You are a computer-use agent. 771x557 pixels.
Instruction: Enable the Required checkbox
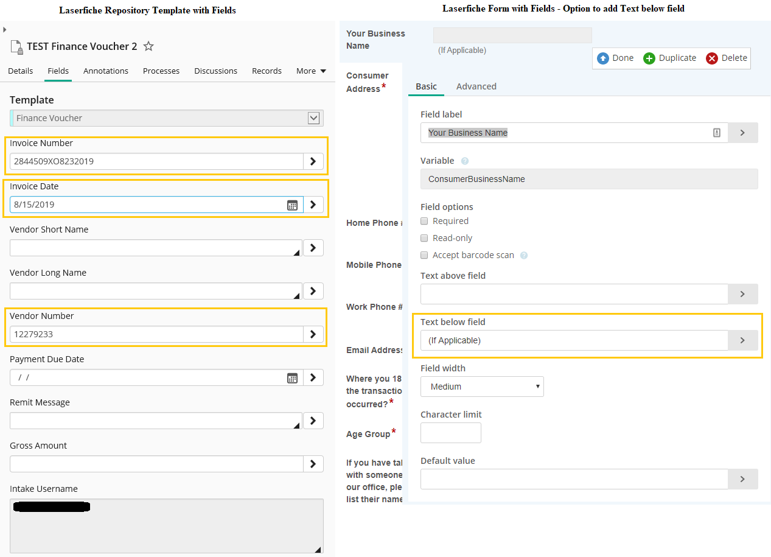(x=424, y=221)
